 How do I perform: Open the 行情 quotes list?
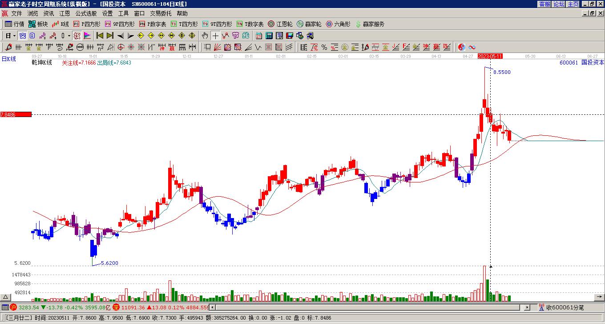(15, 24)
